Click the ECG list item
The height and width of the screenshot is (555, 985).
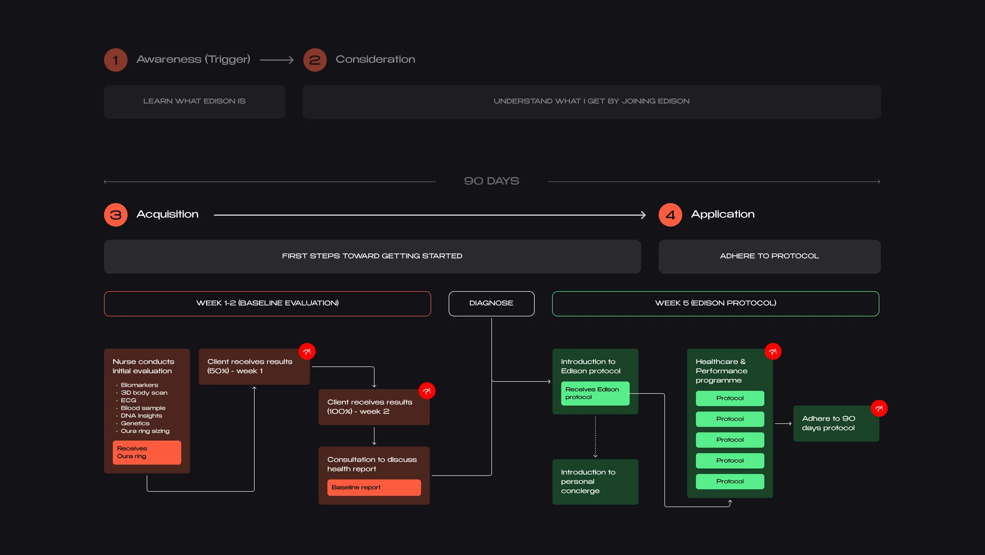pyautogui.click(x=128, y=400)
